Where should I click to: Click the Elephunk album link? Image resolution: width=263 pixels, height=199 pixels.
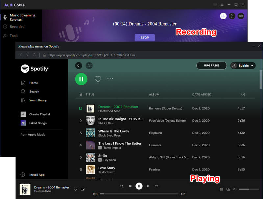(x=155, y=133)
